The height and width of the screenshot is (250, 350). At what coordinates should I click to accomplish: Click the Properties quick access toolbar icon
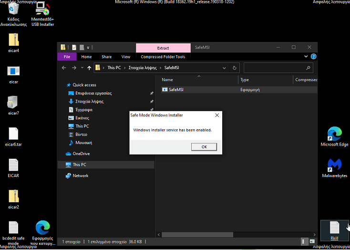tap(74, 47)
